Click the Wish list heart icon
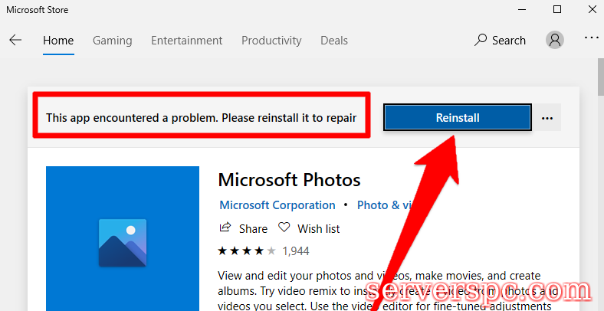Viewport: 604px width, 311px height. [x=284, y=228]
